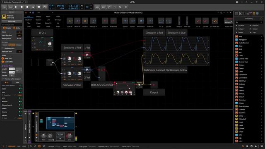Click the Note Out module icon

187,21
